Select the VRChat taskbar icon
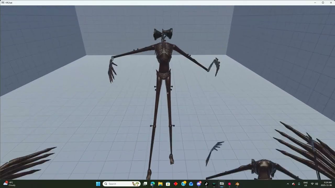The width and height of the screenshot is (335, 188). (222, 184)
